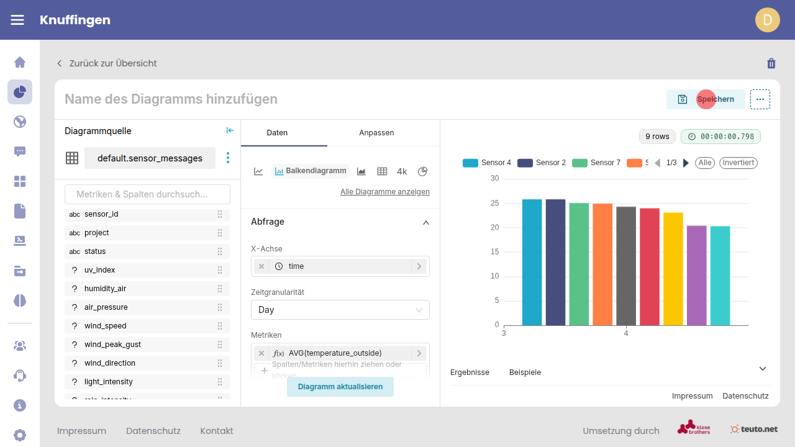Toggle Alle legend selection
This screenshot has width=795, height=447.
tap(704, 163)
